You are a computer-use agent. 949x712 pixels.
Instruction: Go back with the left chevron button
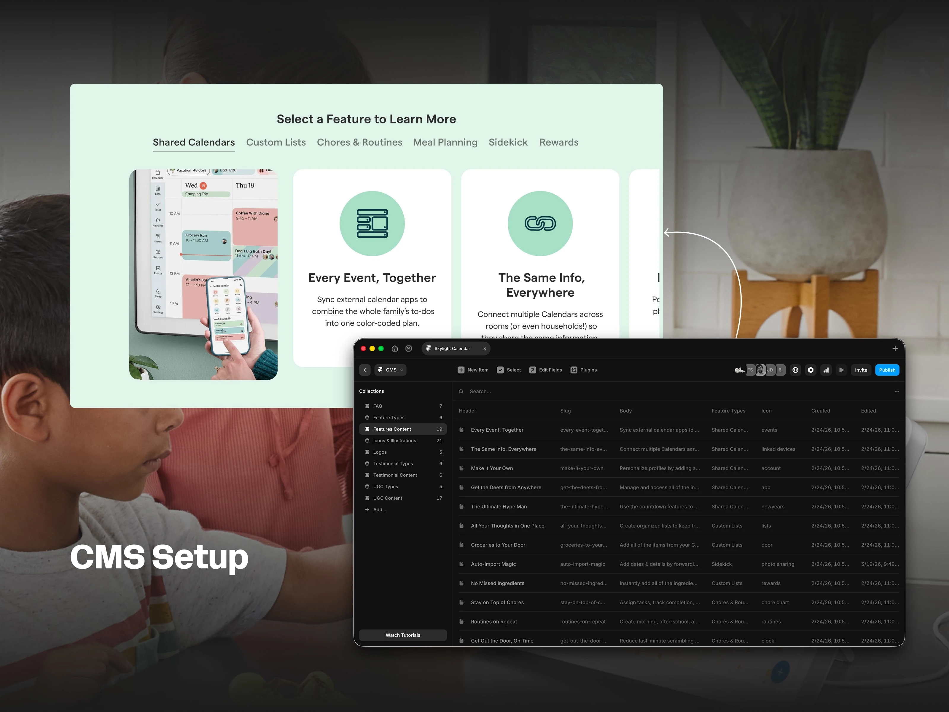tap(364, 370)
